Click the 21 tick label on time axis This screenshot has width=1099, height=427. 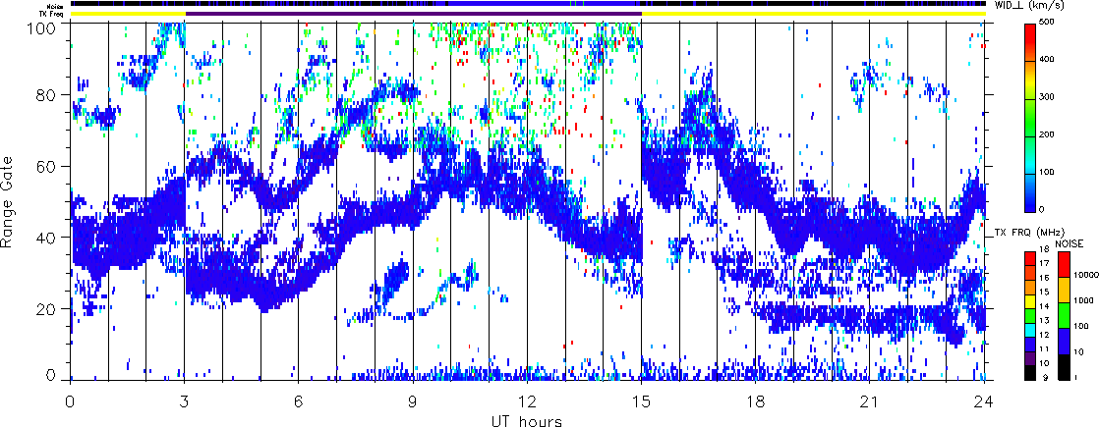click(x=871, y=402)
